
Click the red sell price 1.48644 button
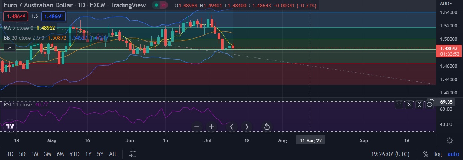point(16,16)
